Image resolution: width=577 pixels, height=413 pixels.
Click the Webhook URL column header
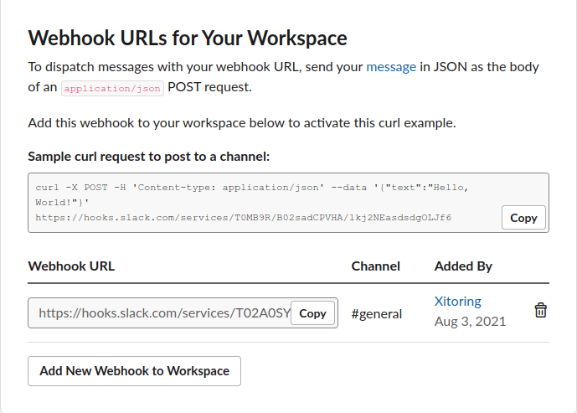[71, 266]
